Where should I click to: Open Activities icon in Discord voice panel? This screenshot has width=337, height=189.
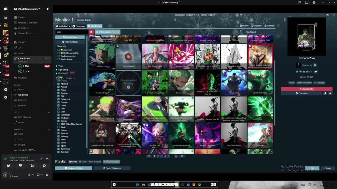coord(32,166)
